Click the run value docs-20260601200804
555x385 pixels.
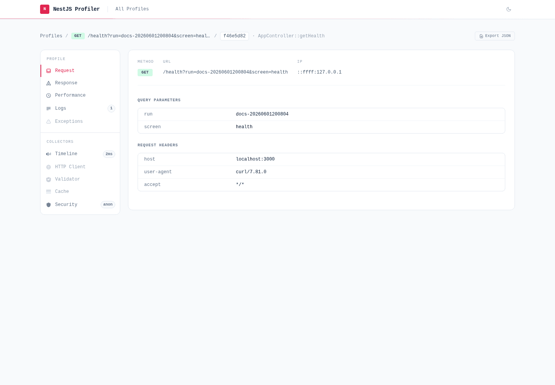click(262, 114)
